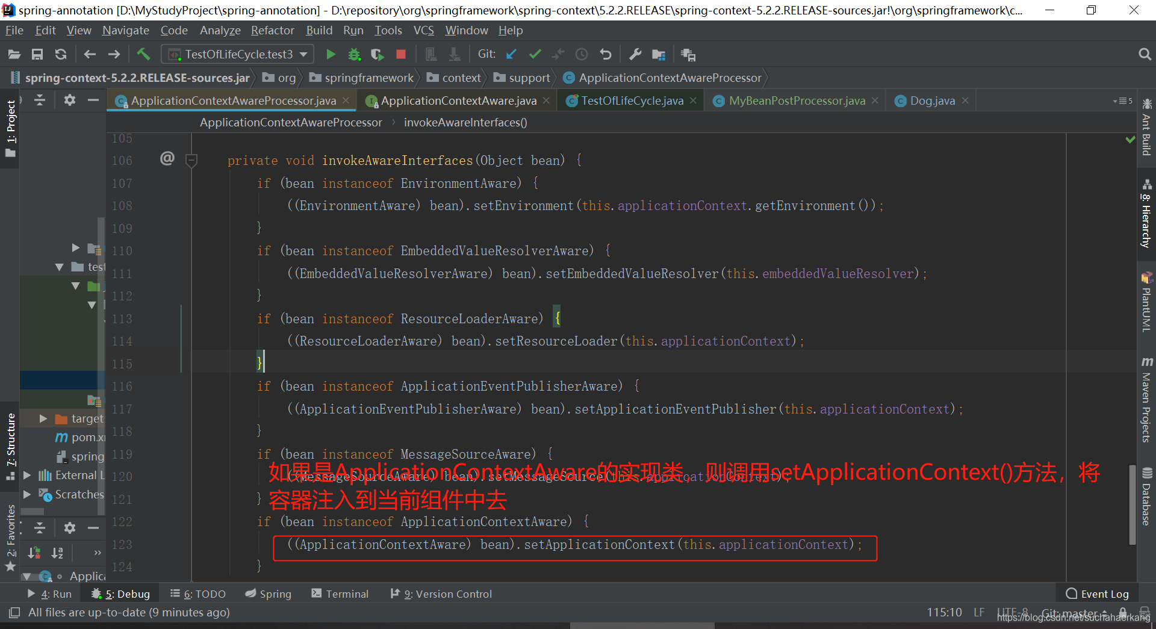
Task: Stop the running process with red square
Action: tap(401, 55)
